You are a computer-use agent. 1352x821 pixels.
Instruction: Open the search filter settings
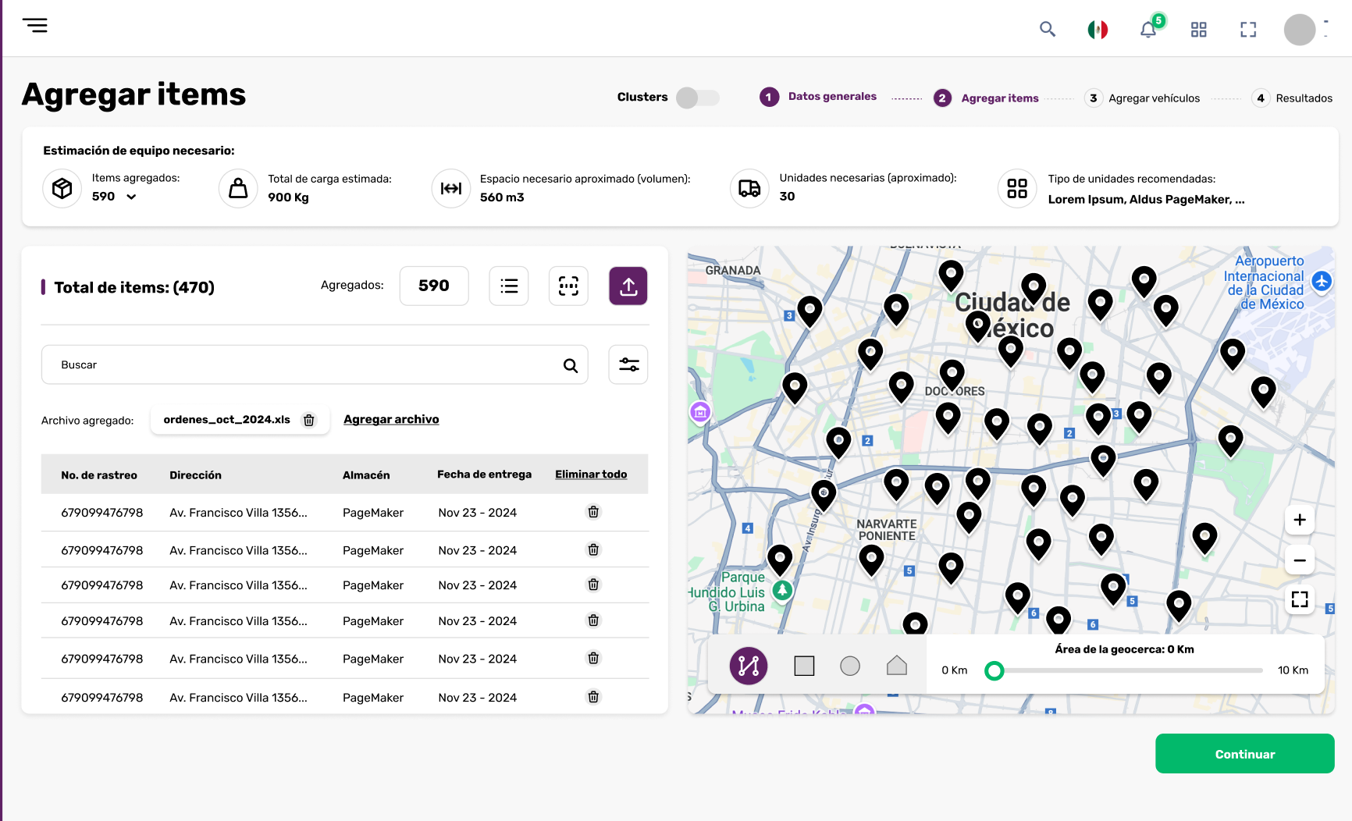(x=628, y=365)
